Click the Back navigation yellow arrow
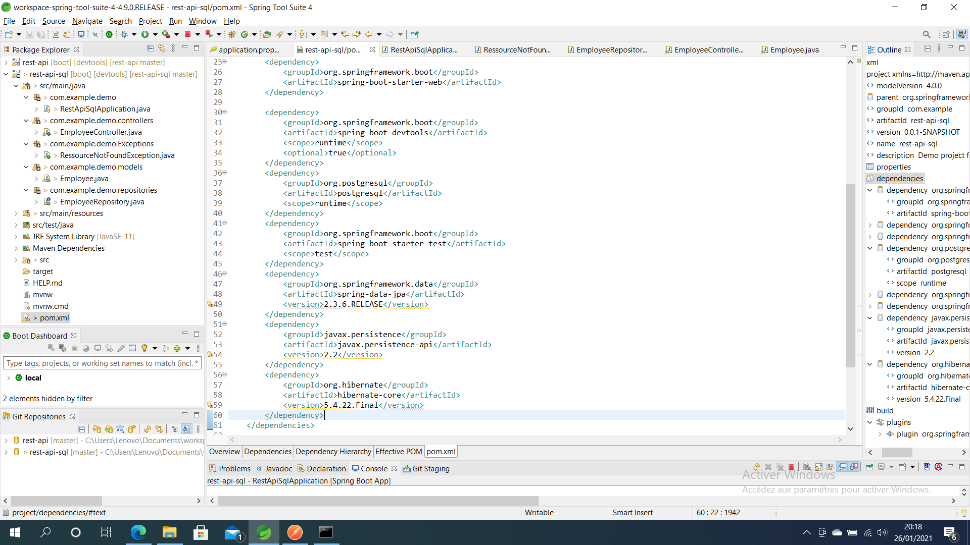This screenshot has width=970, height=545. click(x=369, y=34)
